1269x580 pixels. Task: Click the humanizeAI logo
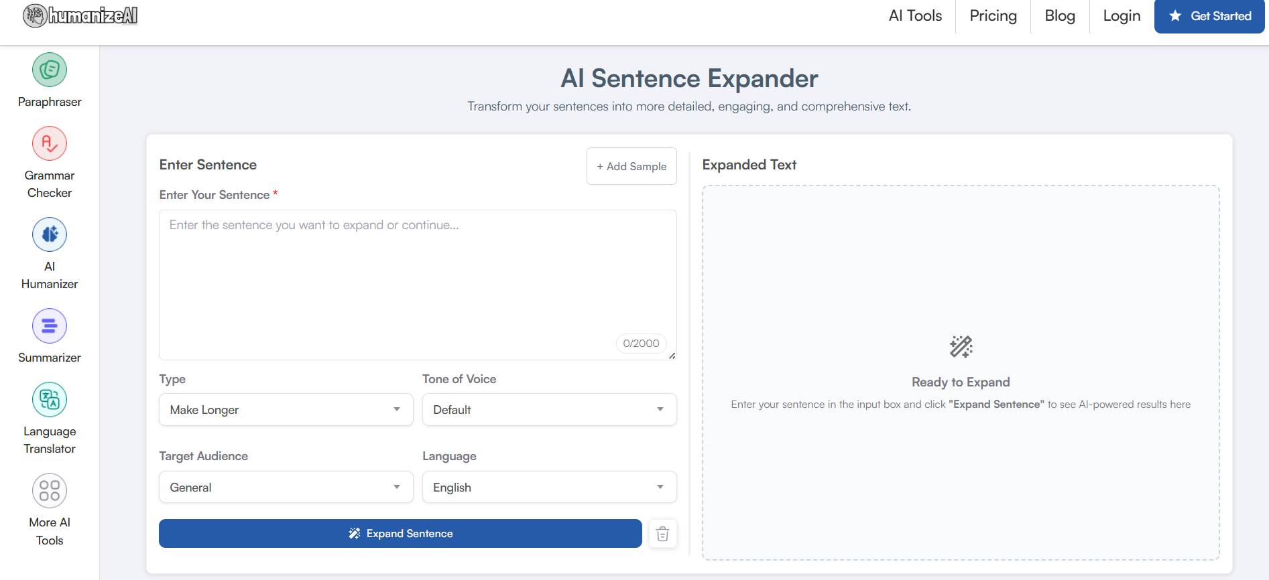[80, 15]
